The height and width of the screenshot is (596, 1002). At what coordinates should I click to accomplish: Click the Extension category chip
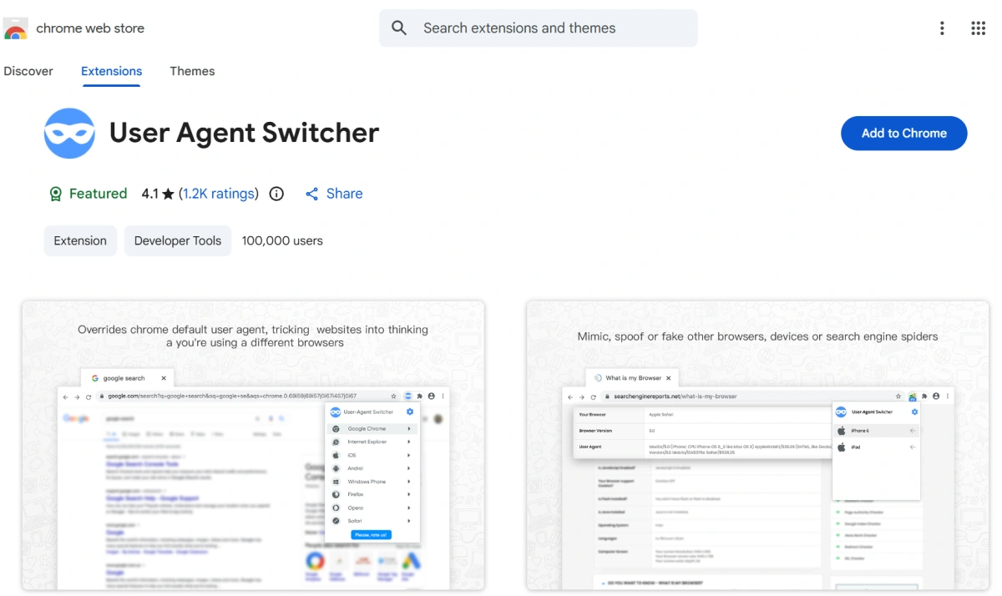click(x=80, y=240)
